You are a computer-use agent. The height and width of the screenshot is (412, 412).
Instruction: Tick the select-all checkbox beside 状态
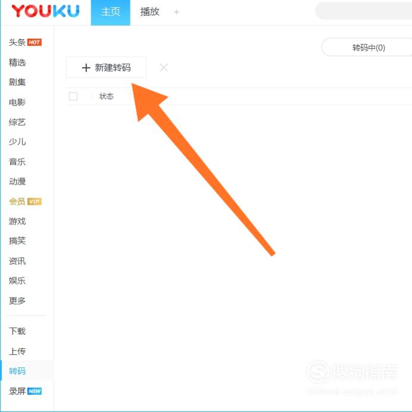(73, 96)
